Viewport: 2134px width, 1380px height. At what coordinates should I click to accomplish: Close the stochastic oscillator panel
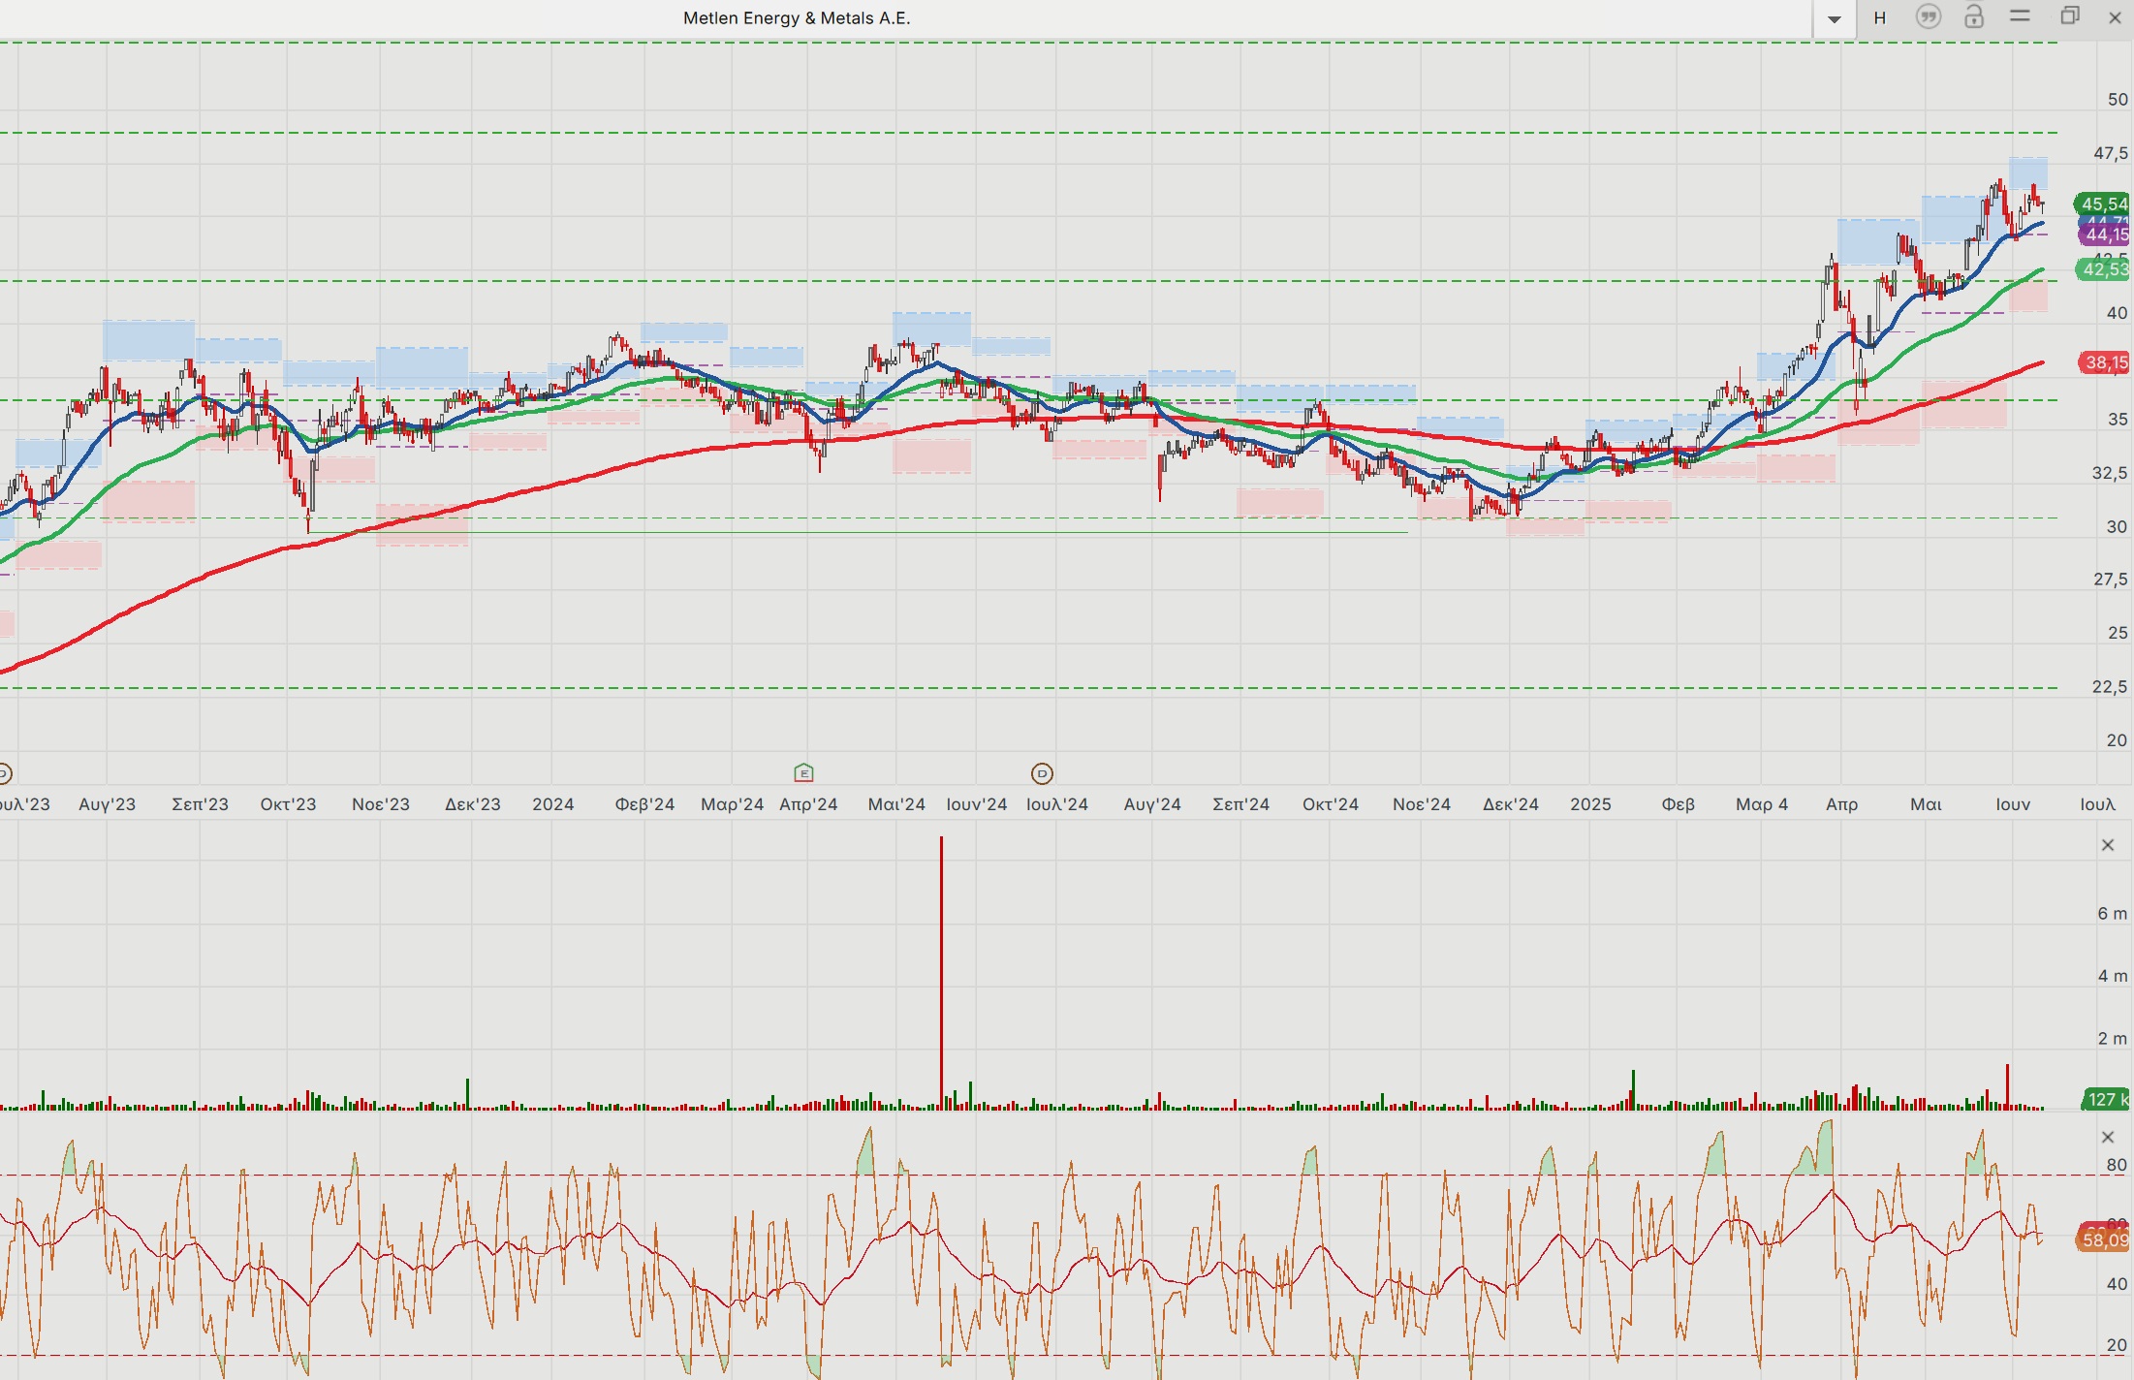tap(2107, 1137)
